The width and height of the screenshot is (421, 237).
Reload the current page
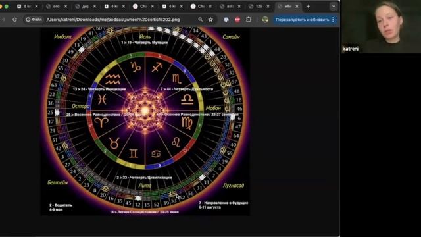coord(14,20)
